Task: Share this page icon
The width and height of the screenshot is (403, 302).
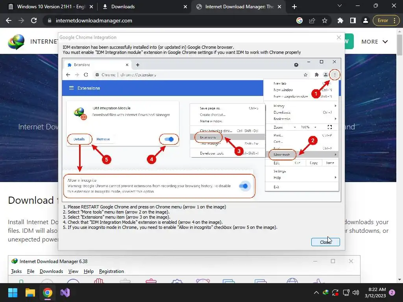Action: pos(312,20)
